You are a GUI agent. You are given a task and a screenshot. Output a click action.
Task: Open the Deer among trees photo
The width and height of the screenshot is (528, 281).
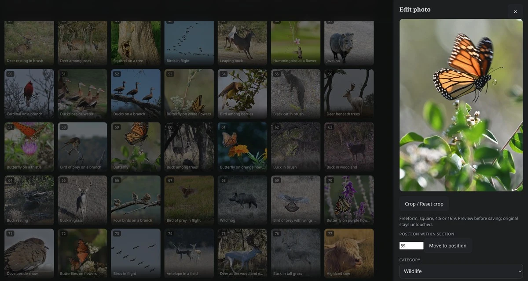pos(82,43)
